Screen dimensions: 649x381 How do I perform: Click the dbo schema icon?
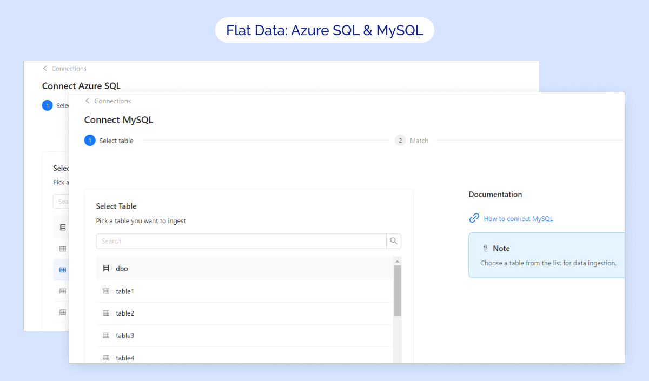point(106,268)
